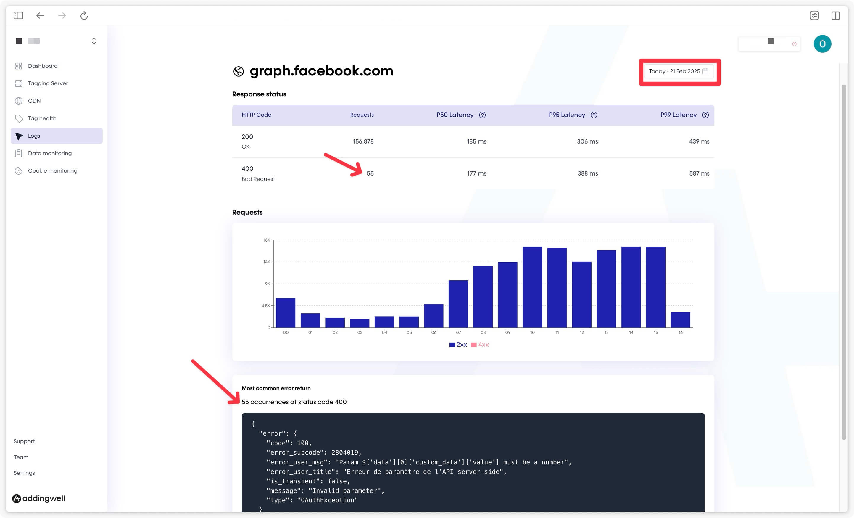The width and height of the screenshot is (854, 518).
Task: Click the CDN globe icon
Action: tap(19, 101)
